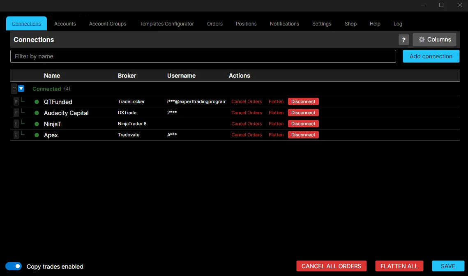
Task: Click the green status dot for Audacity Capital
Action: tap(37, 113)
